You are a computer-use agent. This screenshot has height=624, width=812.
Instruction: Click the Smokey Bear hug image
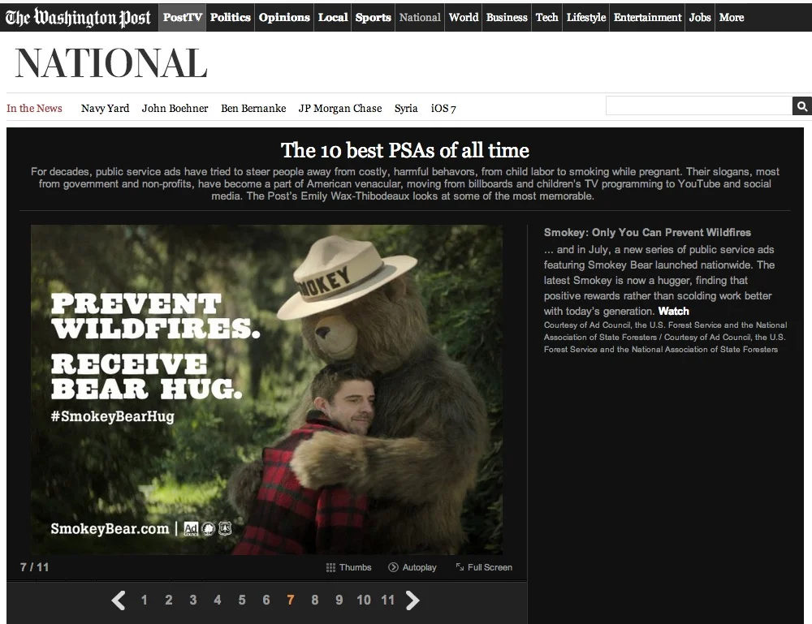pyautogui.click(x=266, y=389)
